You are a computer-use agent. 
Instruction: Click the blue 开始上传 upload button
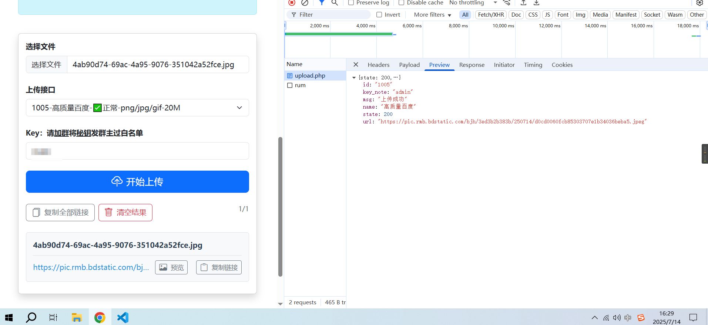click(x=137, y=182)
